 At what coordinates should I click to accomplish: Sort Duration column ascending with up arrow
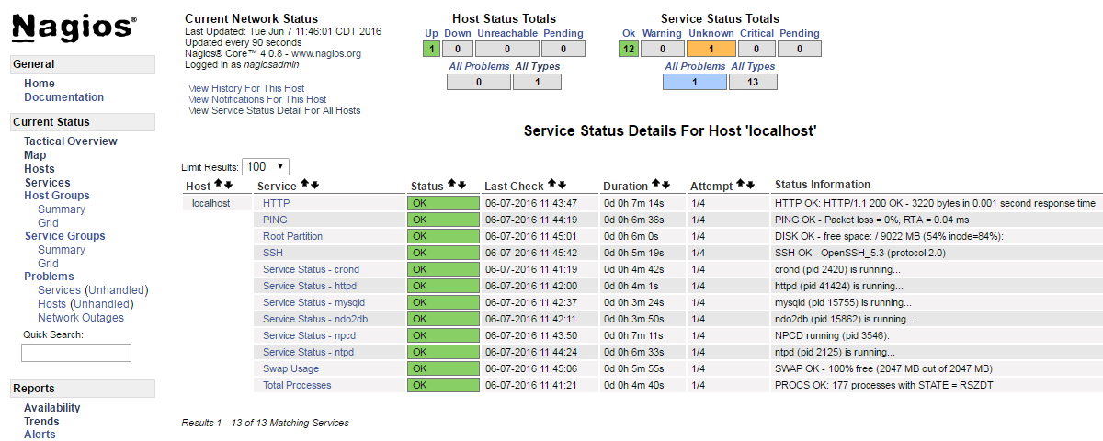[x=655, y=185]
